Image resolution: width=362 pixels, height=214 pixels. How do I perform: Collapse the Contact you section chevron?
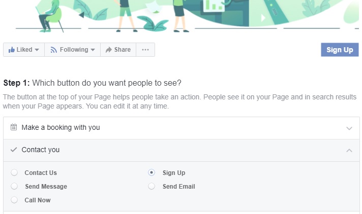tap(349, 151)
